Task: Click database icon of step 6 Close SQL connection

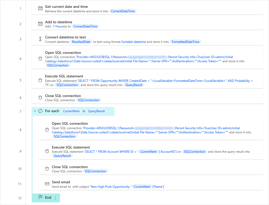Action: (x=40, y=98)
